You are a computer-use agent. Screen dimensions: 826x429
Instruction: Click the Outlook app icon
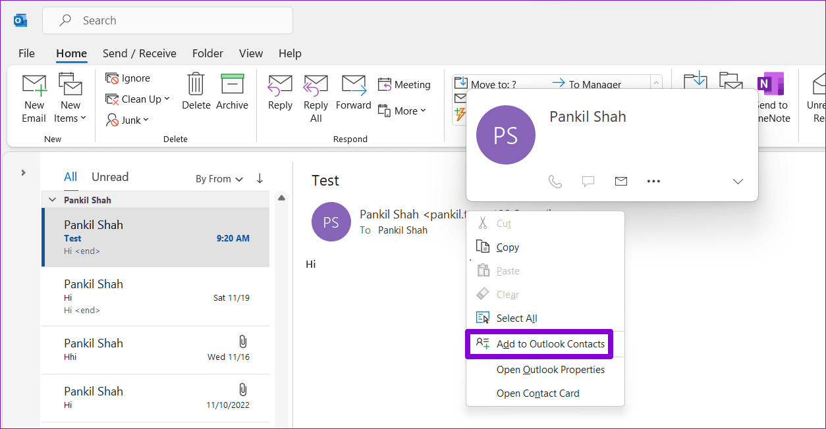pos(20,20)
